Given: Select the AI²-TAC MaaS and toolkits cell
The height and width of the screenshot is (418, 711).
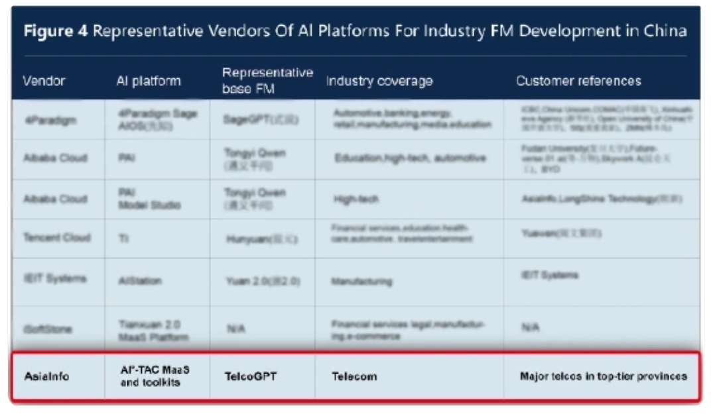Looking at the screenshot, I should tap(150, 376).
